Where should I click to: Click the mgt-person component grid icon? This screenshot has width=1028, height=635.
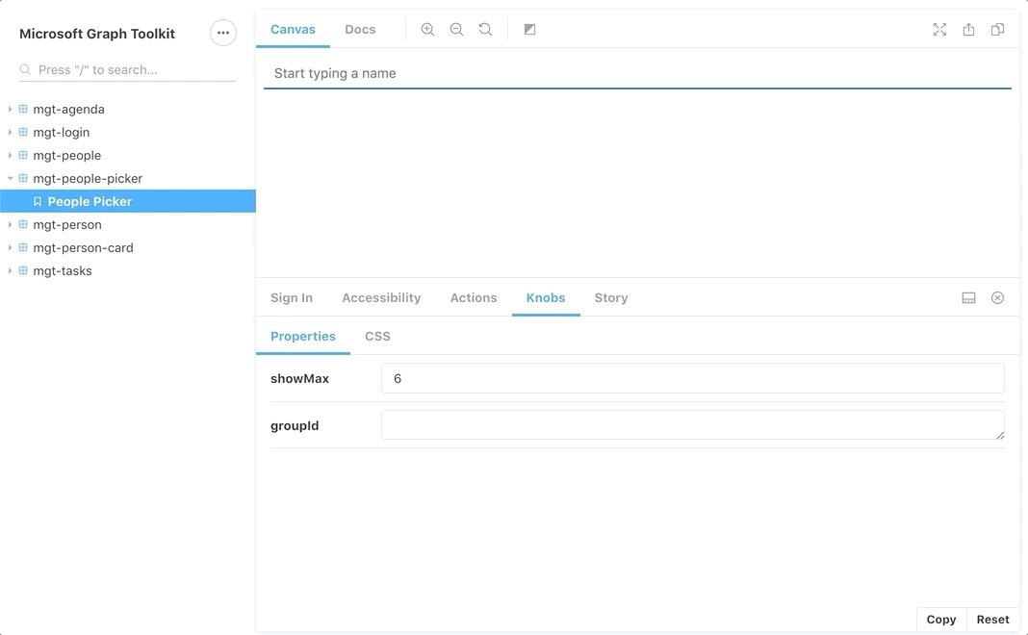point(23,224)
